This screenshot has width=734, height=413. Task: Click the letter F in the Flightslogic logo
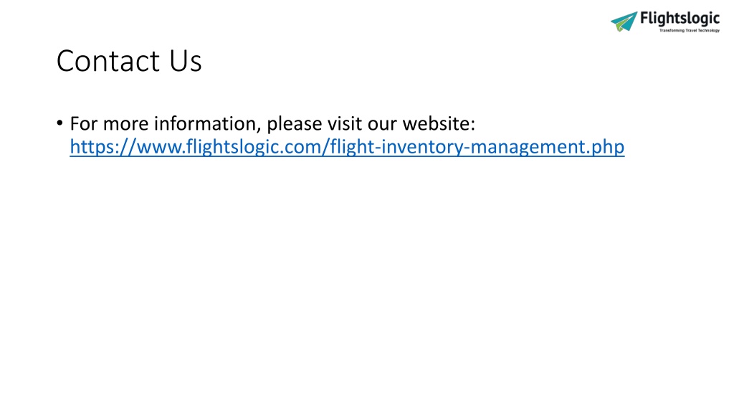(645, 18)
